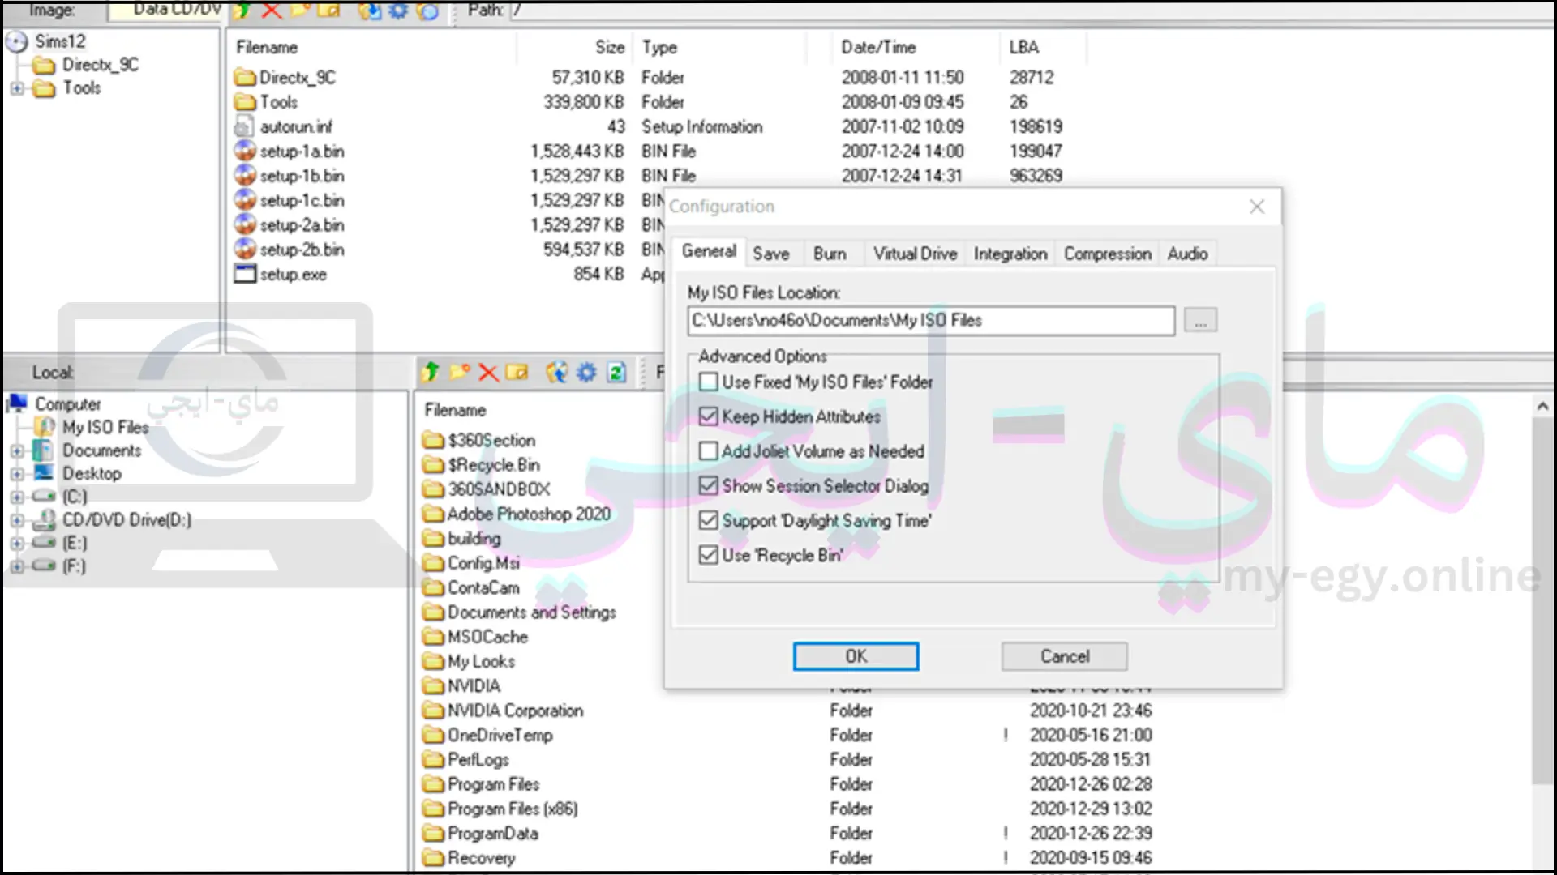Viewport: 1557px width, 875px height.
Task: Click the browse button for ISO Files Location
Action: pyautogui.click(x=1199, y=319)
